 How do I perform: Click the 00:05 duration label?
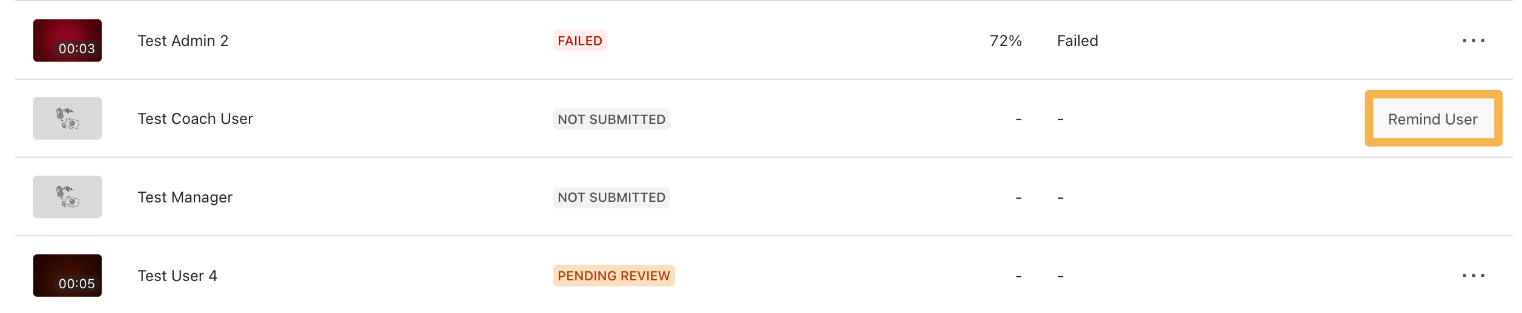pyautogui.click(x=76, y=284)
